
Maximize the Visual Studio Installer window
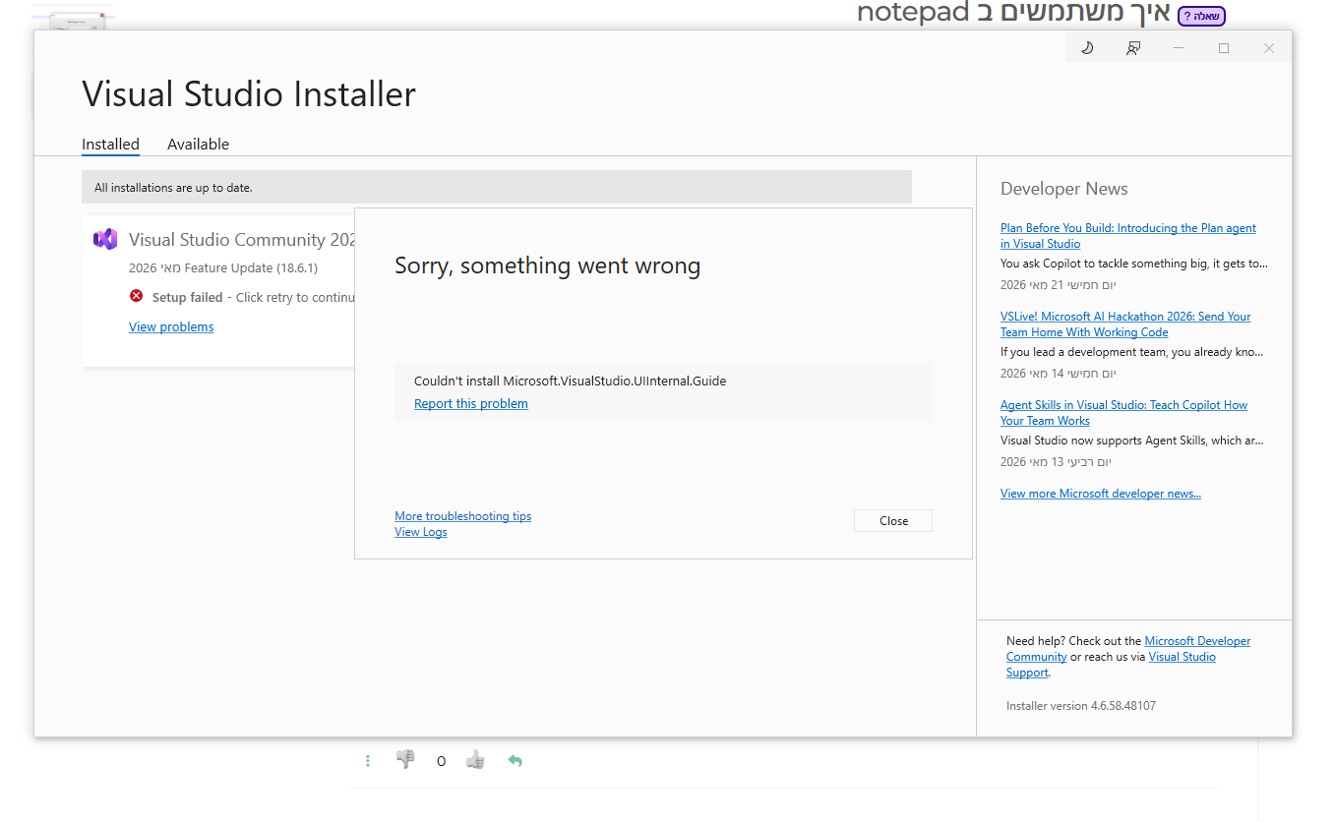[x=1224, y=48]
